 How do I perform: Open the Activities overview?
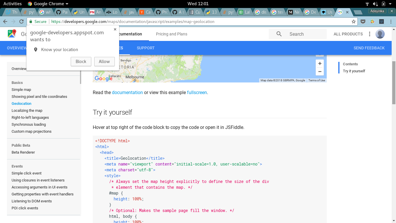click(x=12, y=3)
